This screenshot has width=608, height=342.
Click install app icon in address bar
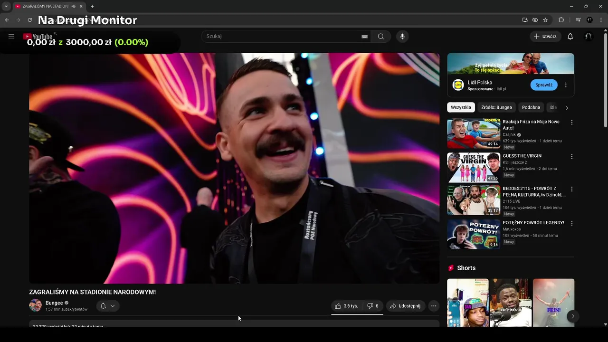pos(525,20)
